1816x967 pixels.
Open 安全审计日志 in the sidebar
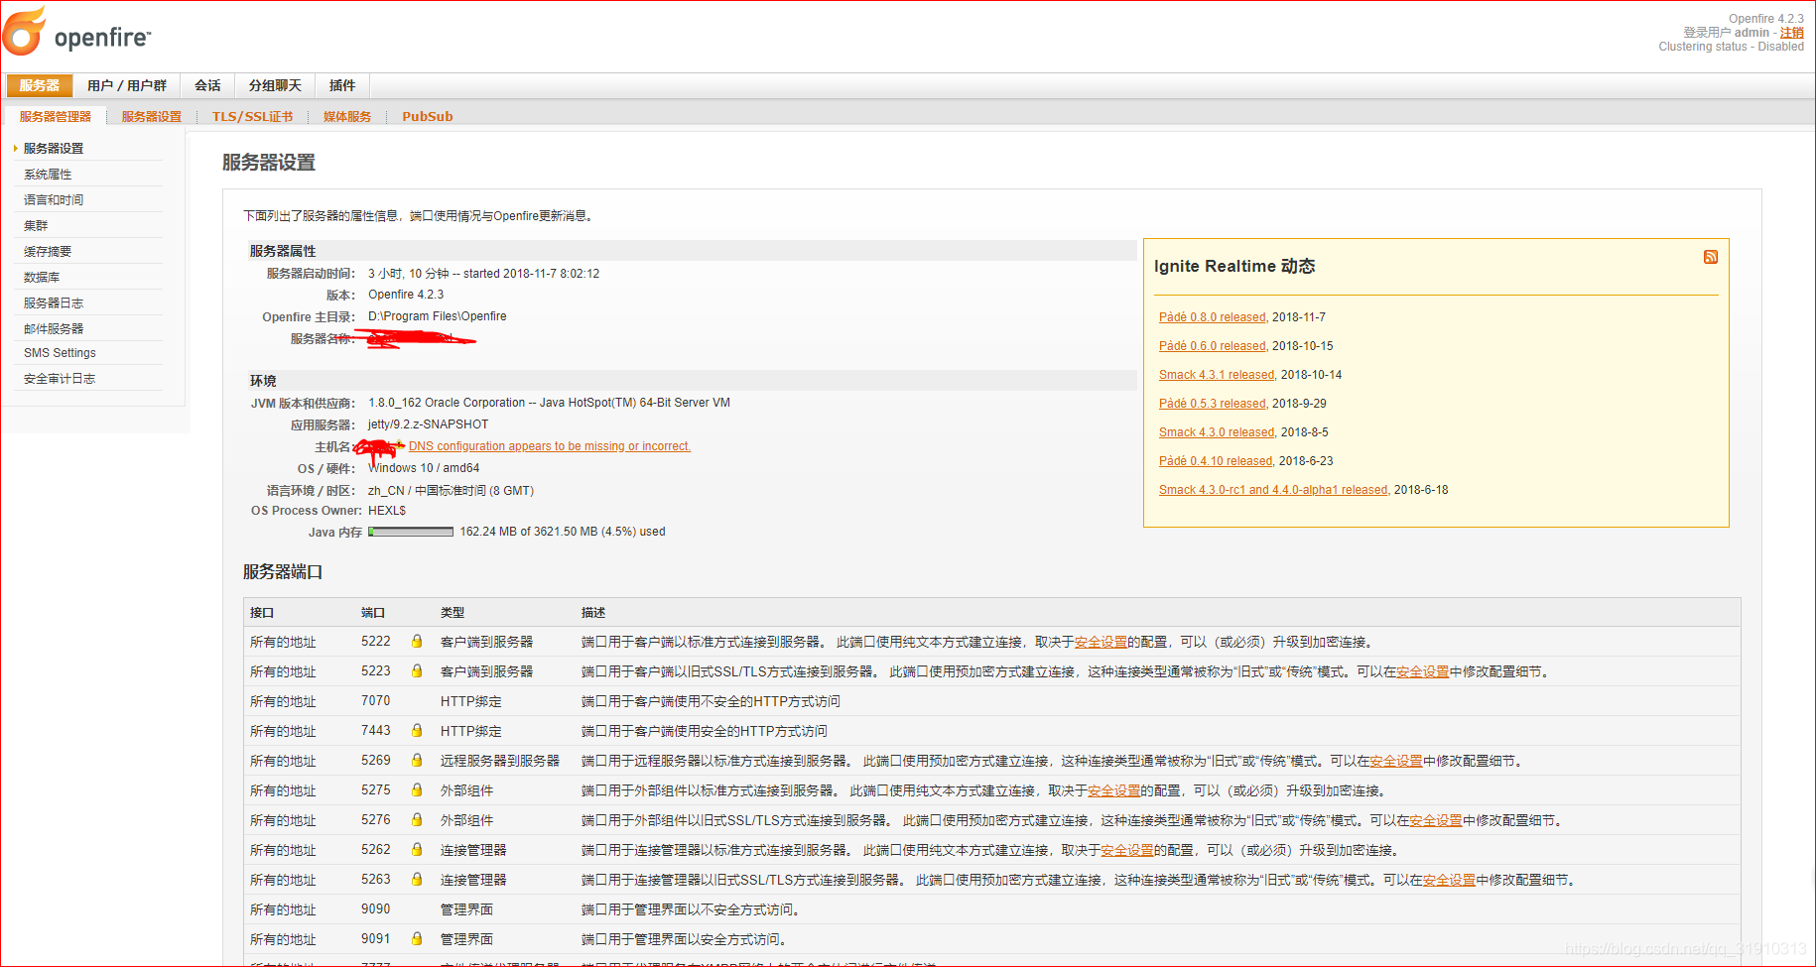pyautogui.click(x=60, y=378)
